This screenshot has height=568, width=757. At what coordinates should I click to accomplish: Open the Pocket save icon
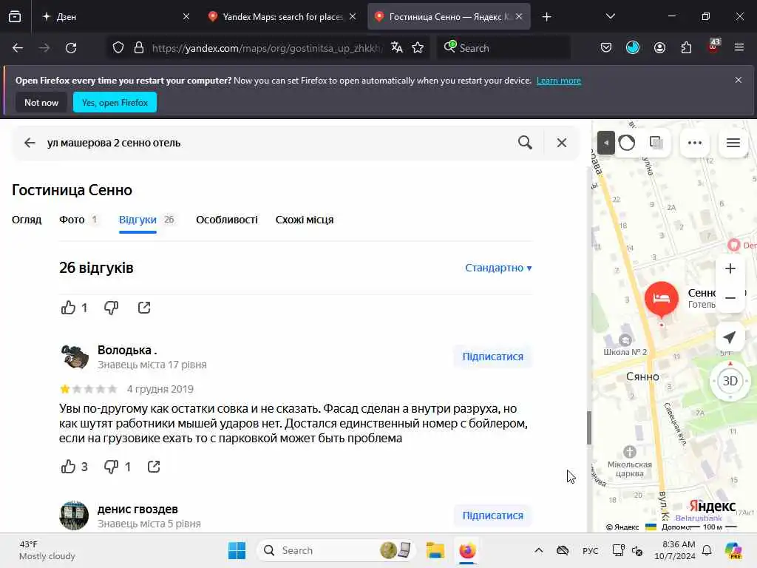[606, 48]
